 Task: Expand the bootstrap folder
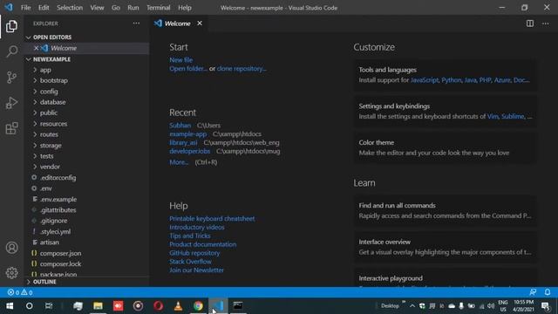(35, 80)
